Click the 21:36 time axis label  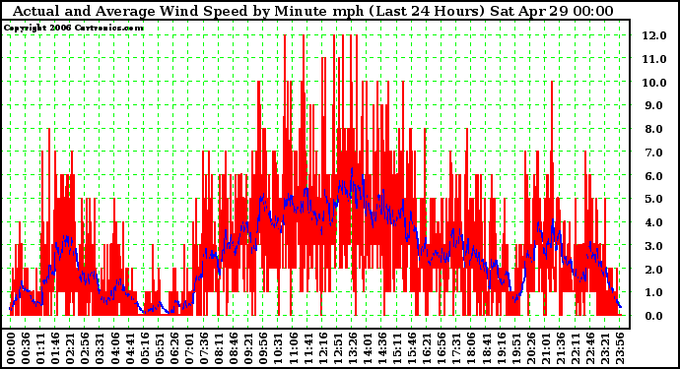pyautogui.click(x=560, y=348)
